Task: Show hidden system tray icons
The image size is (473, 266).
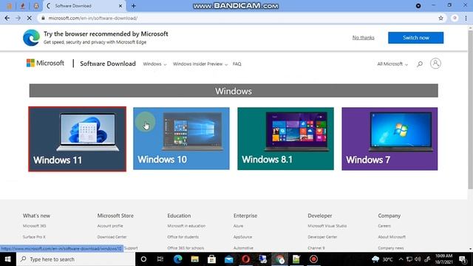Action: [x=401, y=259]
